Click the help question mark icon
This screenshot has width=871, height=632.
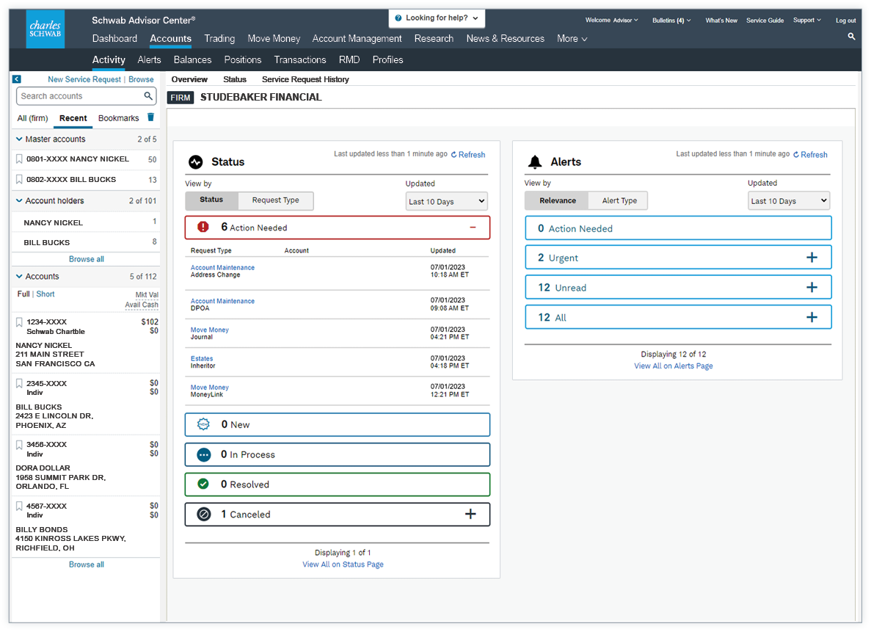pos(398,18)
